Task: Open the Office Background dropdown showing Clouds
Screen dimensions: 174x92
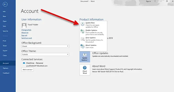Action: [x=45, y=46]
